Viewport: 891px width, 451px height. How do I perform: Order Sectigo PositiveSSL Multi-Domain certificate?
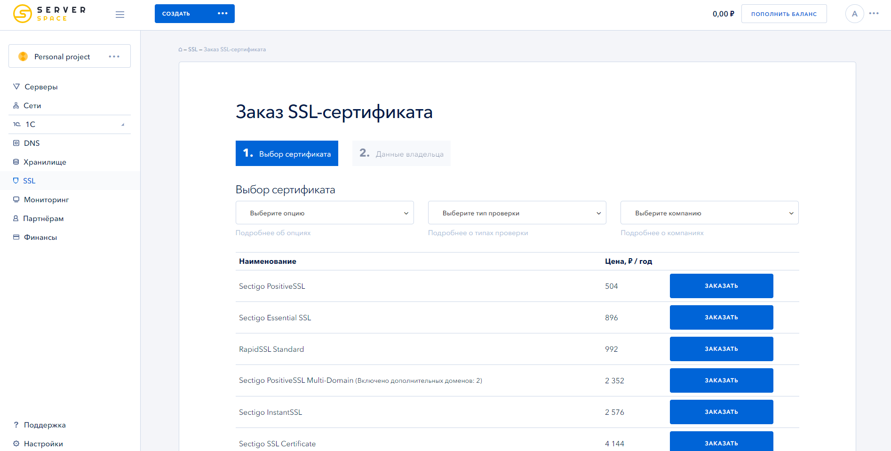point(721,380)
